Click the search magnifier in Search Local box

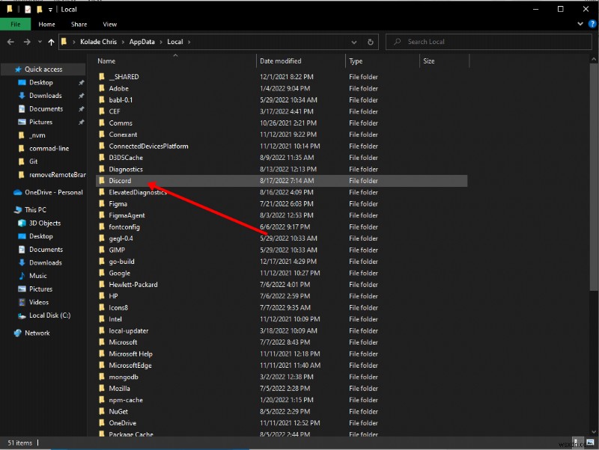397,42
